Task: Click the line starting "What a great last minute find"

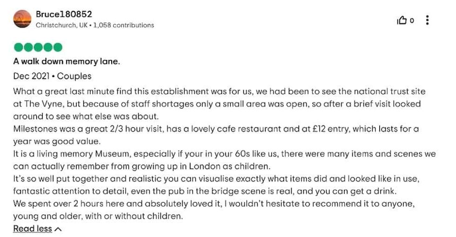Action: pyautogui.click(x=219, y=92)
